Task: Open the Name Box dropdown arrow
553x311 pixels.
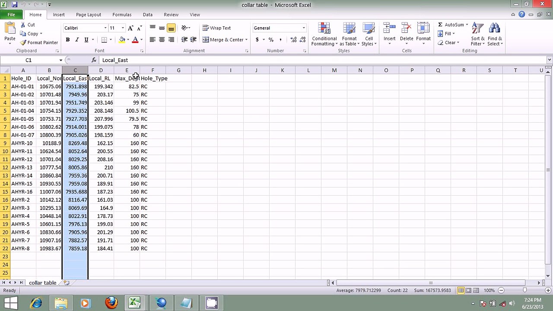Action: [60, 60]
